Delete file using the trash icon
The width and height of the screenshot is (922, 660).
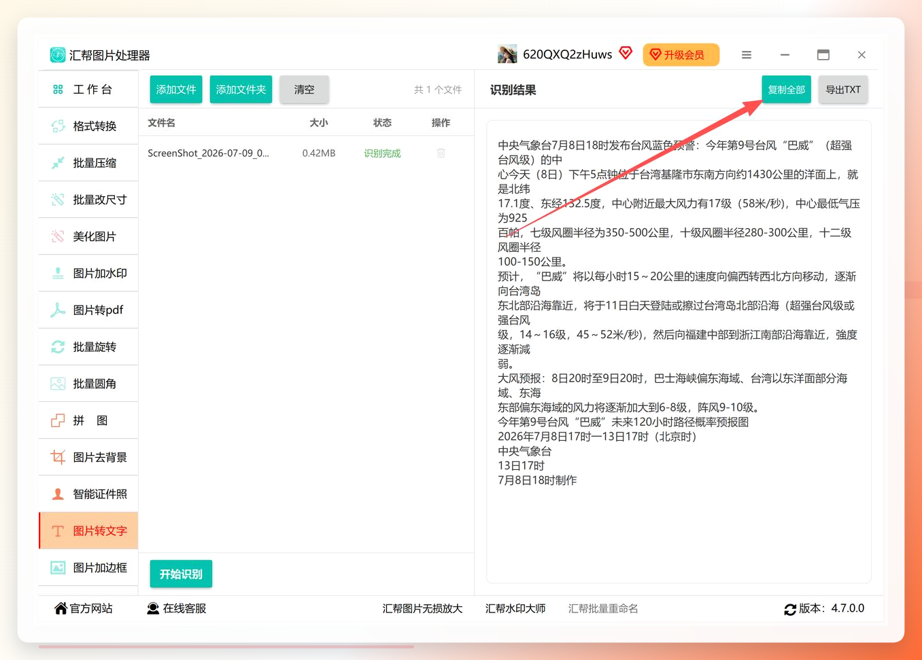(441, 153)
